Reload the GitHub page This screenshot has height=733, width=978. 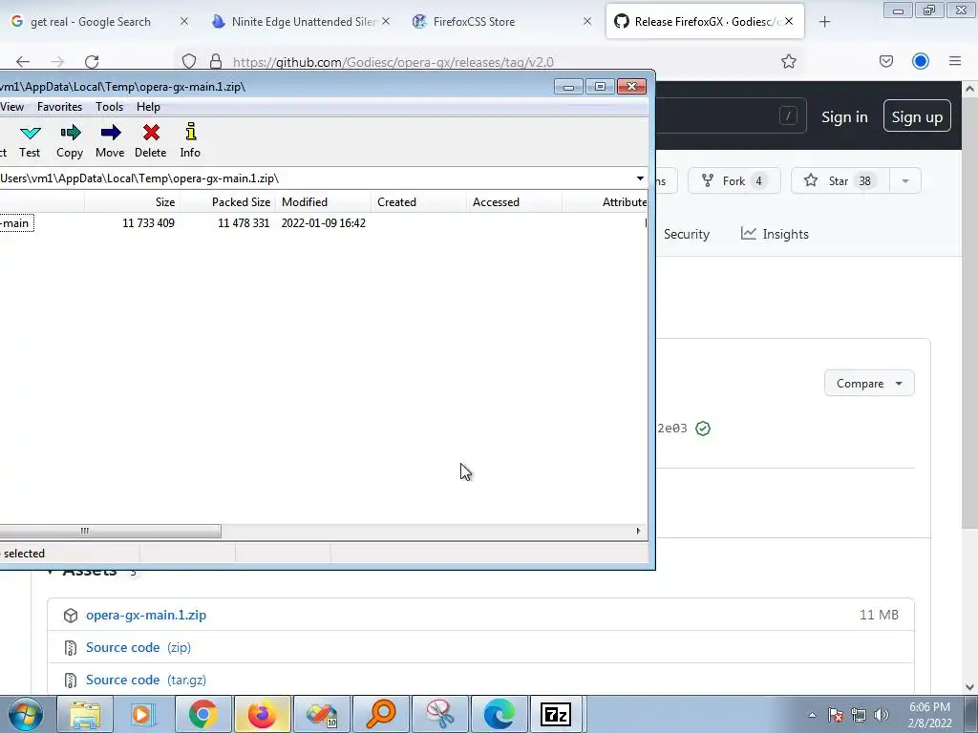(92, 62)
